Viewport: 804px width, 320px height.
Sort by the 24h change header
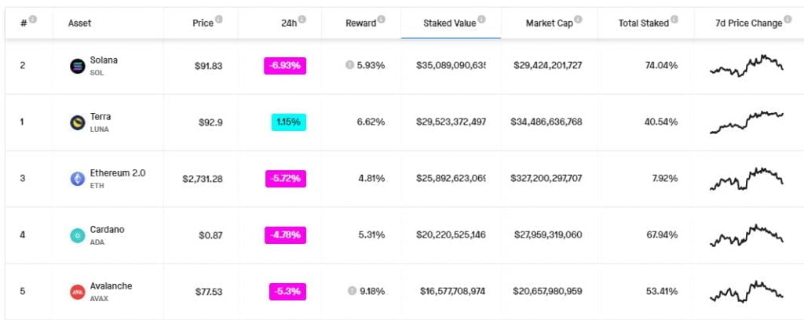291,23
